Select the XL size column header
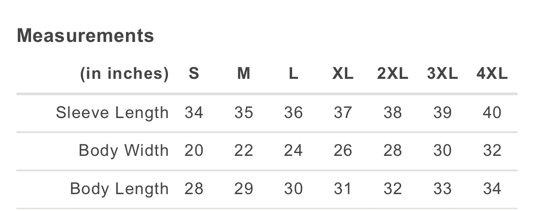Image resolution: width=534 pixels, height=211 pixels. click(343, 74)
